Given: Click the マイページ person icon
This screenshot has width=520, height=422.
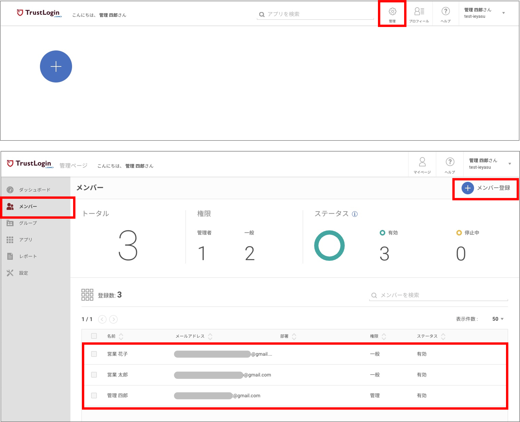Looking at the screenshot, I should point(422,162).
